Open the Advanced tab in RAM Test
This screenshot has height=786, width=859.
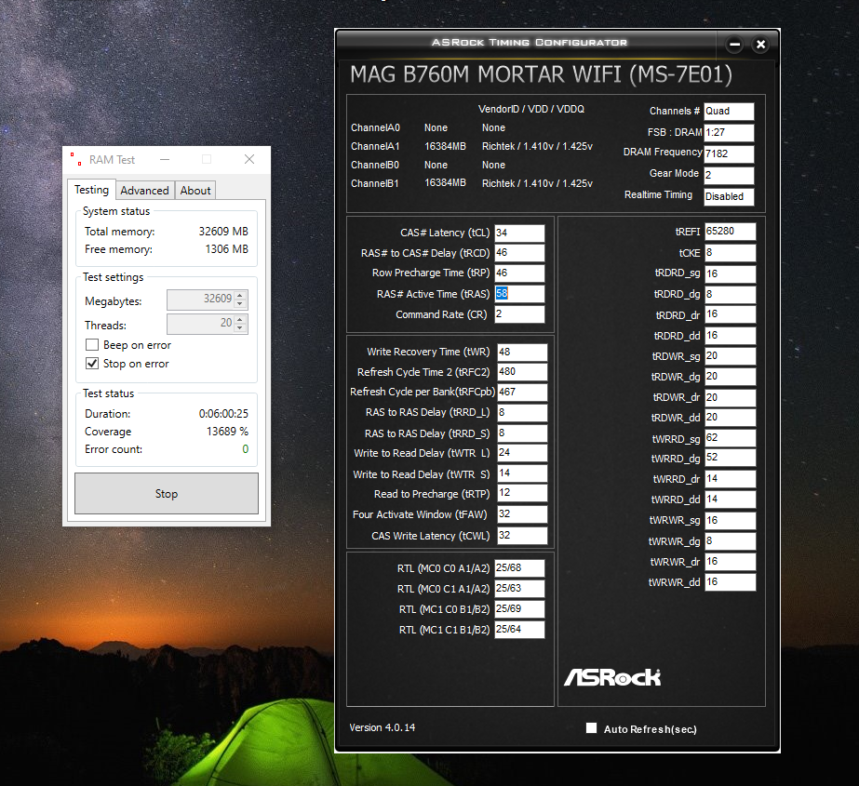point(144,191)
